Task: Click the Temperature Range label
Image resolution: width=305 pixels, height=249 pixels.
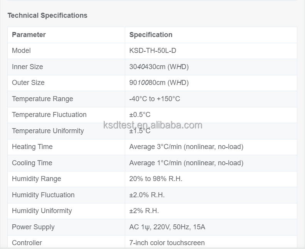Action: click(42, 99)
